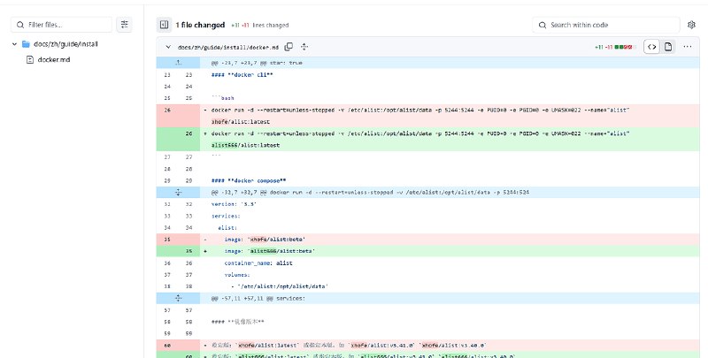
Task: Select docker.md in file tree
Action: click(54, 59)
